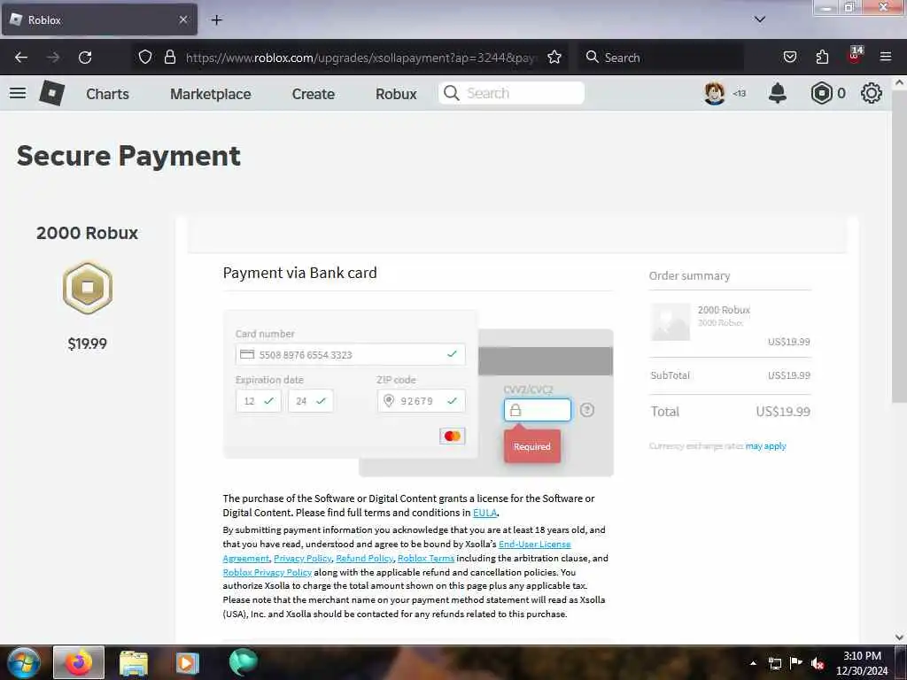
Task: Click the 2000 Robux gold coin icon
Action: click(x=88, y=288)
